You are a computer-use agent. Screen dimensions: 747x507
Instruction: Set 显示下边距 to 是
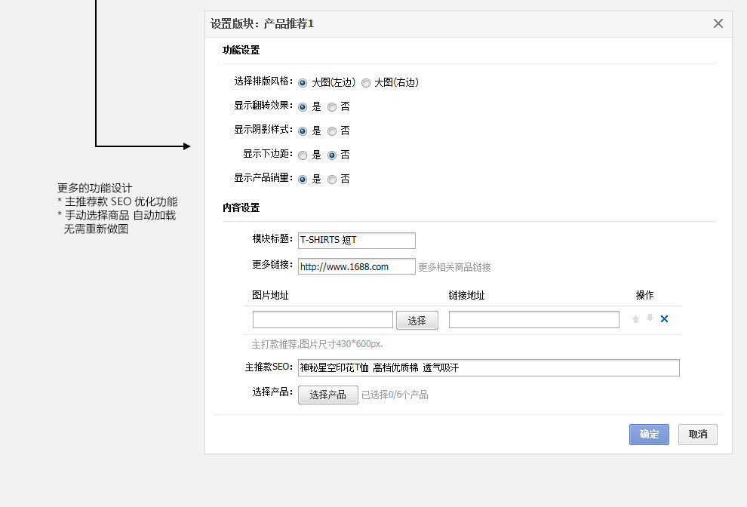point(303,155)
